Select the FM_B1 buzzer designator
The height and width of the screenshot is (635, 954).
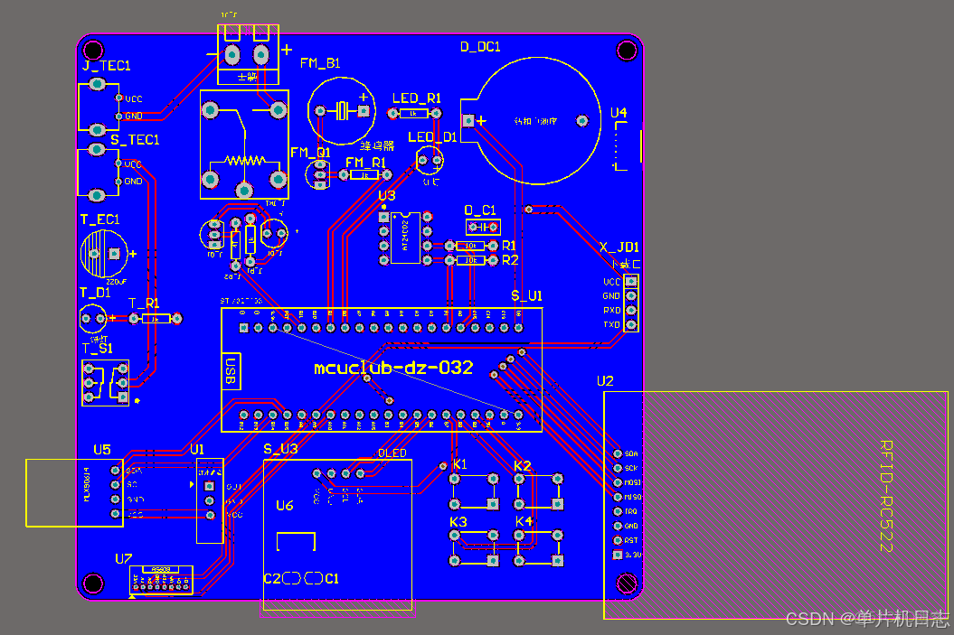[x=320, y=63]
